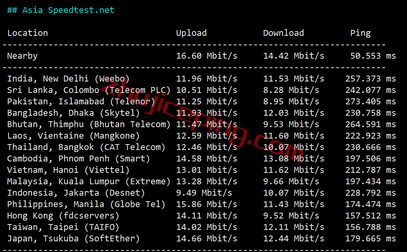The image size is (407, 252).
Task: Click the Vietnam, Hanoi (Viettel) entry
Action: (68, 170)
